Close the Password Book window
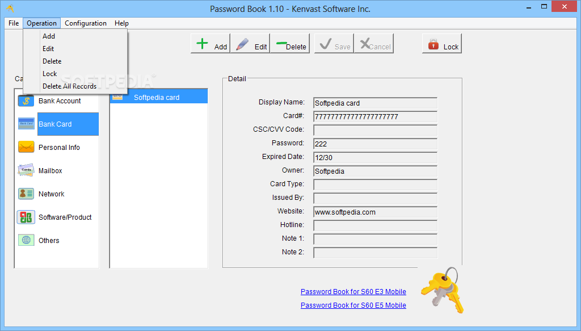The width and height of the screenshot is (581, 331). point(565,7)
